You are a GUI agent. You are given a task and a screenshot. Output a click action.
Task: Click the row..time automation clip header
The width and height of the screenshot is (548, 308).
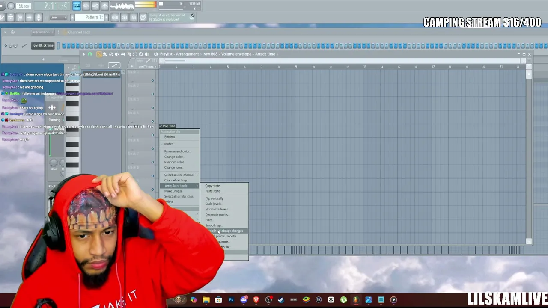click(167, 126)
